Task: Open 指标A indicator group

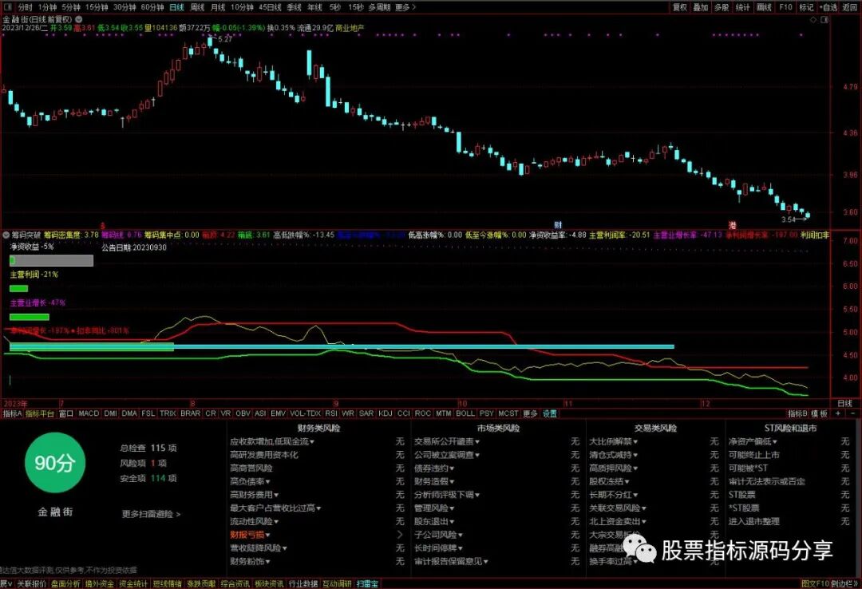Action: (12, 413)
